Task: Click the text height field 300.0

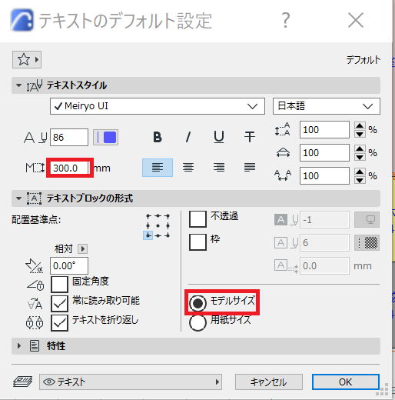Action: click(69, 168)
